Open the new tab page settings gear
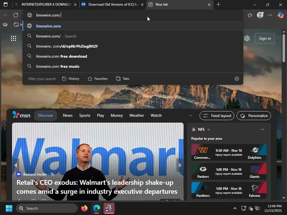This screenshot has height=215, width=287. coord(247,38)
